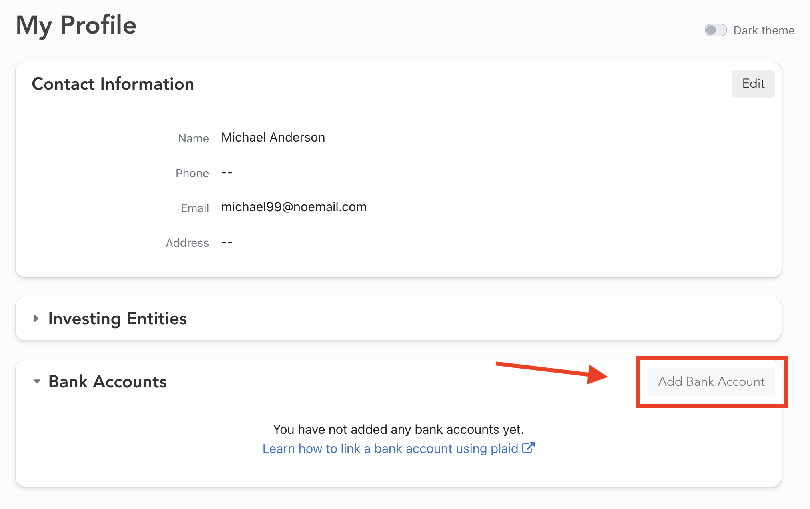Image resolution: width=810 pixels, height=509 pixels.
Task: Click the name Michael Anderson
Action: coord(273,137)
